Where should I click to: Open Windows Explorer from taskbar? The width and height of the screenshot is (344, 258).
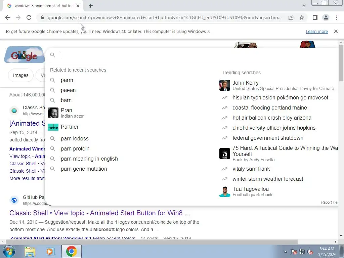[30, 251]
